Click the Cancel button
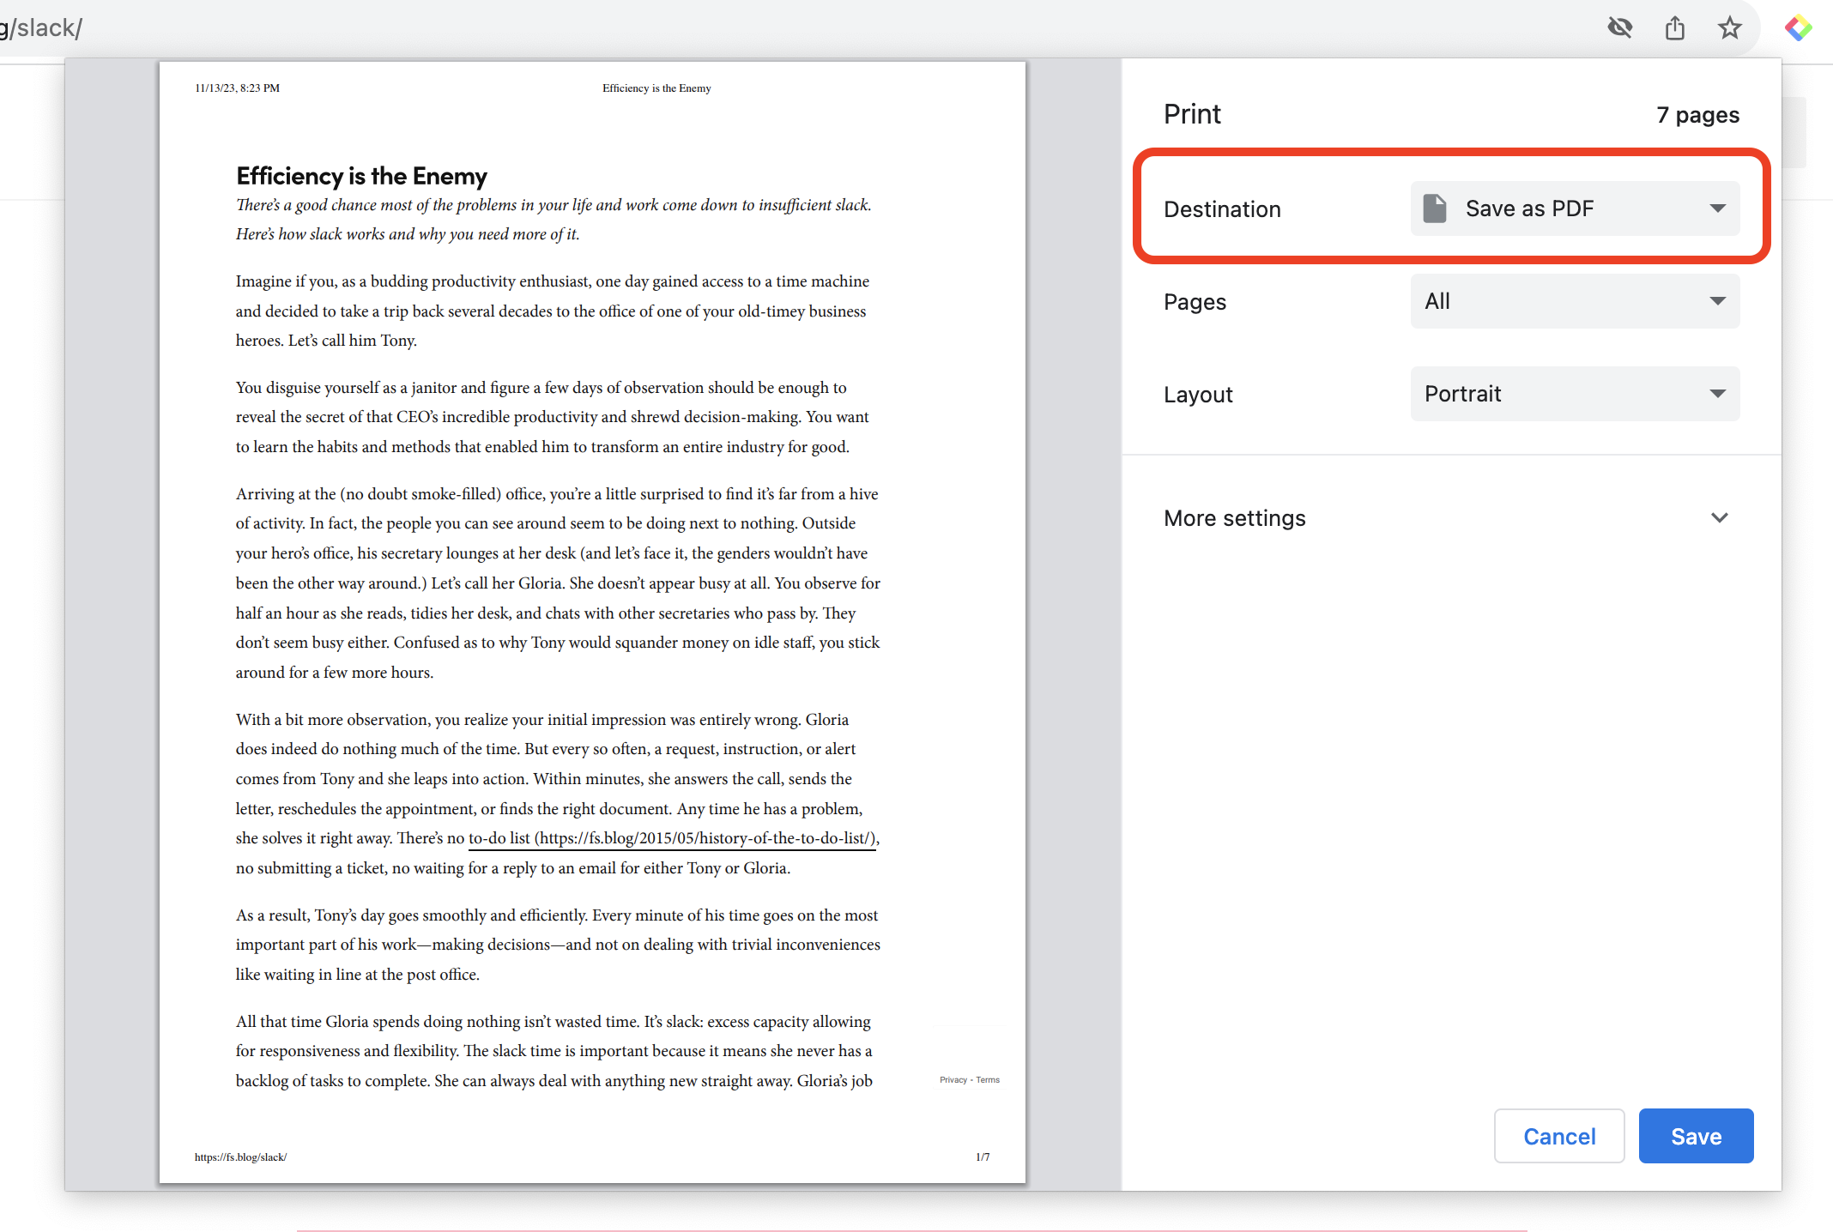1833x1232 pixels. (x=1559, y=1136)
